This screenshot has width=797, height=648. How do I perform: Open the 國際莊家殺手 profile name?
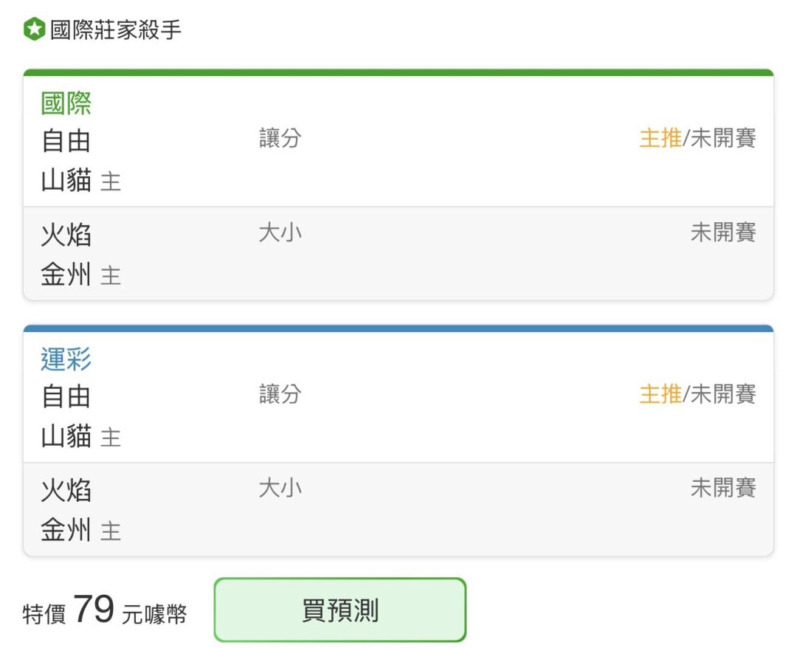[x=115, y=30]
